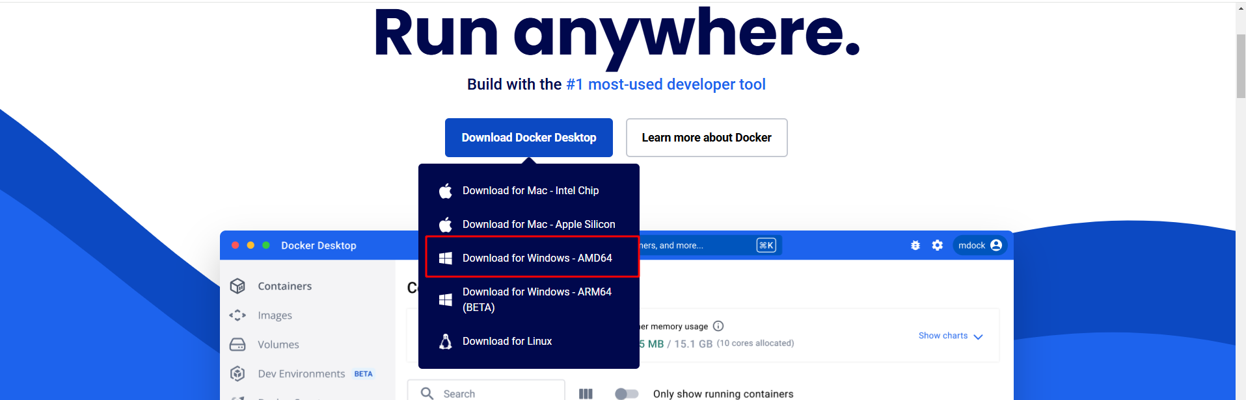
Task: Click the ⌘K shortcut badge
Action: [x=766, y=245]
